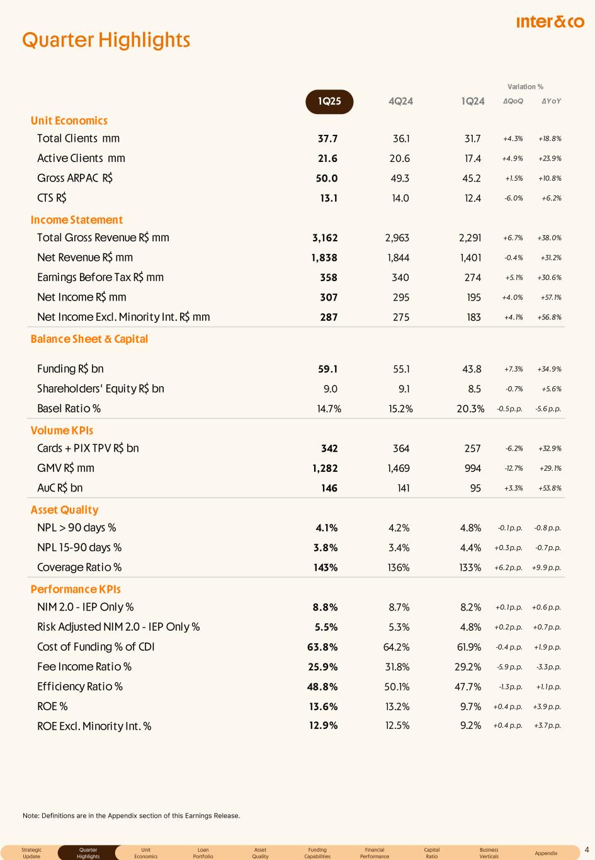The width and height of the screenshot is (595, 860).
Task: Open the Financial Performance tab
Action: [x=375, y=853]
